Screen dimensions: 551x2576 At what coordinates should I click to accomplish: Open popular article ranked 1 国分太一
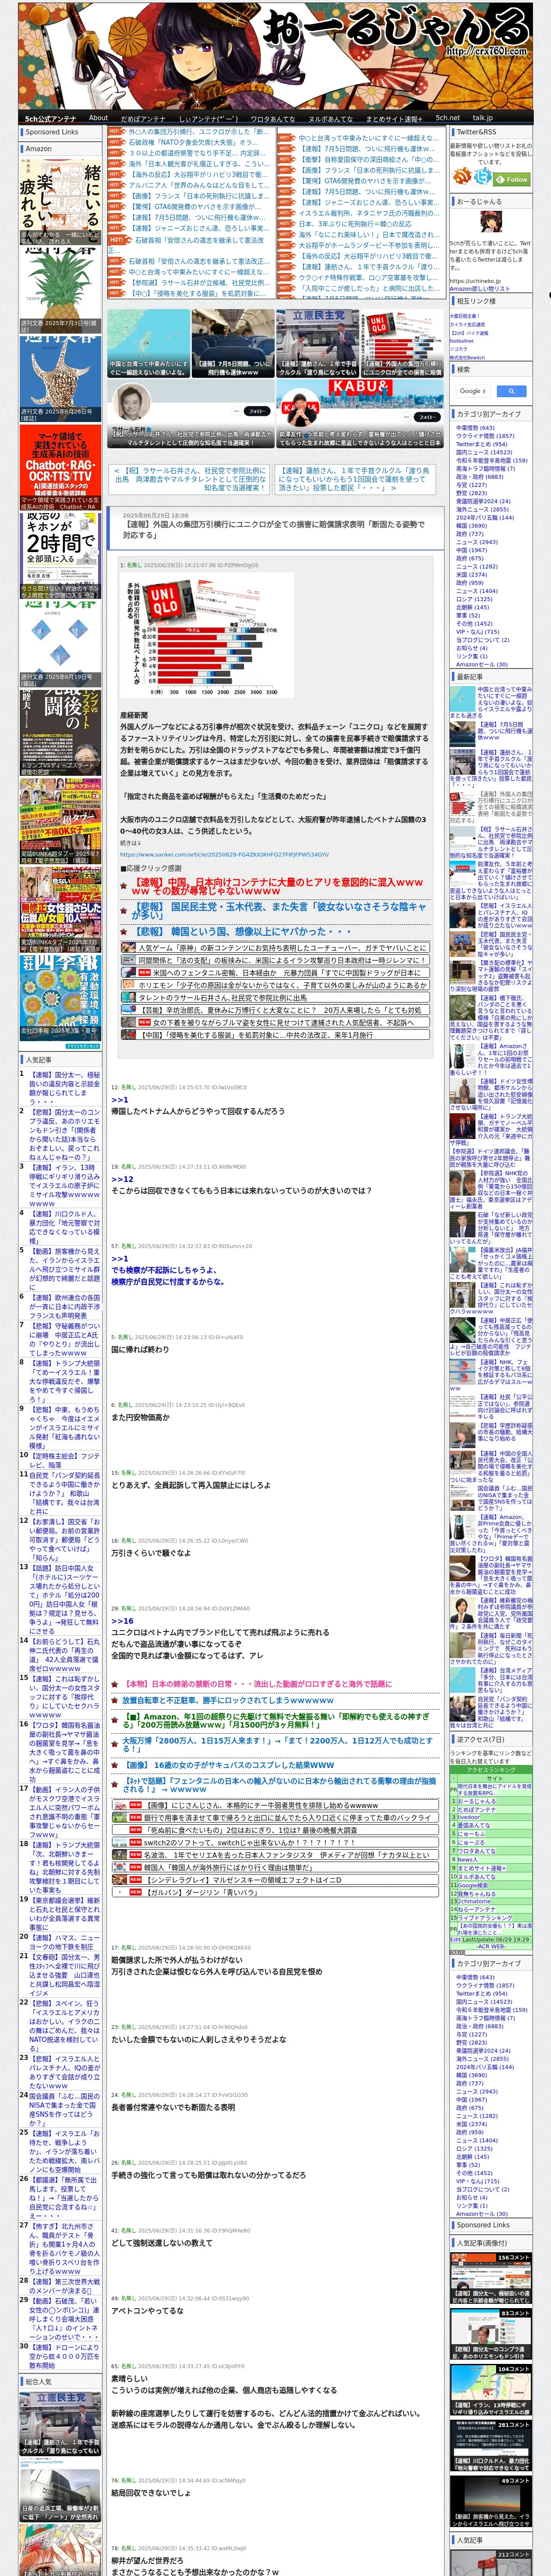[64, 1087]
